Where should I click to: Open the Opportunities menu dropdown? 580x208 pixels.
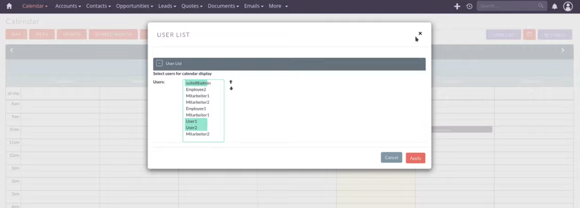pyautogui.click(x=134, y=6)
